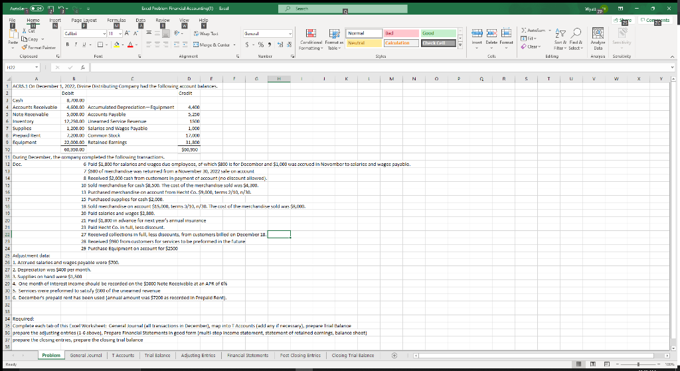Toggle italic formatting
This screenshot has height=371, width=680.
click(76, 44)
